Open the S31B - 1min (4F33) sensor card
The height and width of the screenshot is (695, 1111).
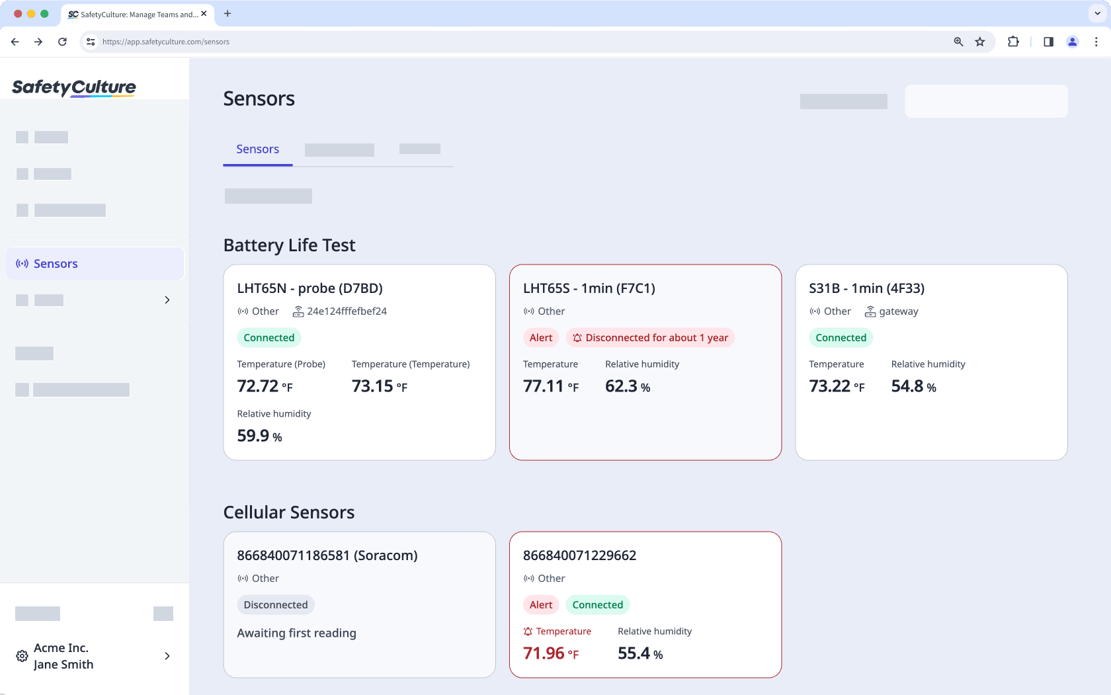(930, 362)
